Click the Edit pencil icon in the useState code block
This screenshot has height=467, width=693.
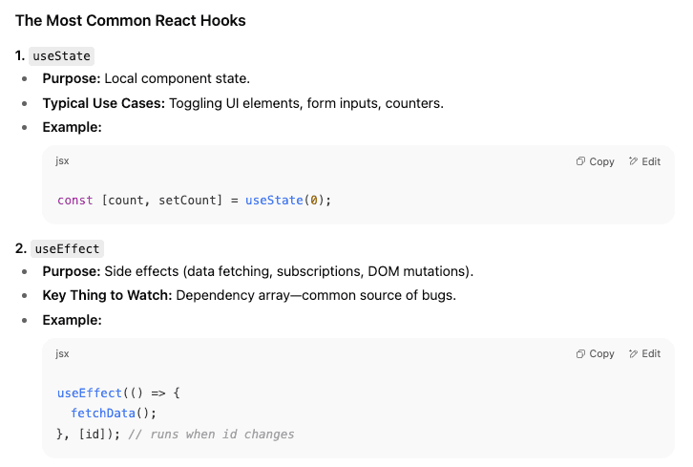pyautogui.click(x=633, y=161)
